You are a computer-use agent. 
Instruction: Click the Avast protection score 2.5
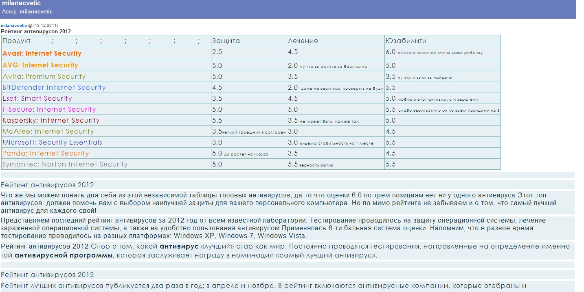217,52
